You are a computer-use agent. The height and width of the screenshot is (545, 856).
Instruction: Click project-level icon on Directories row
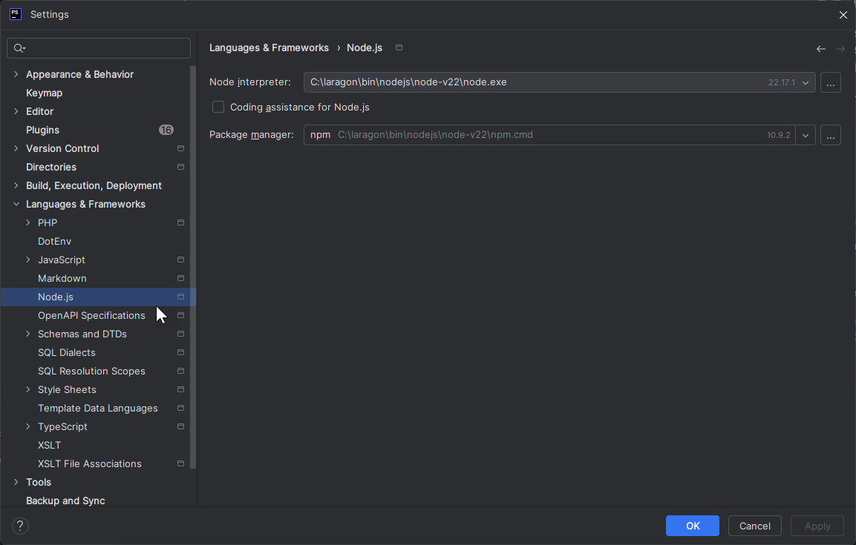[180, 167]
